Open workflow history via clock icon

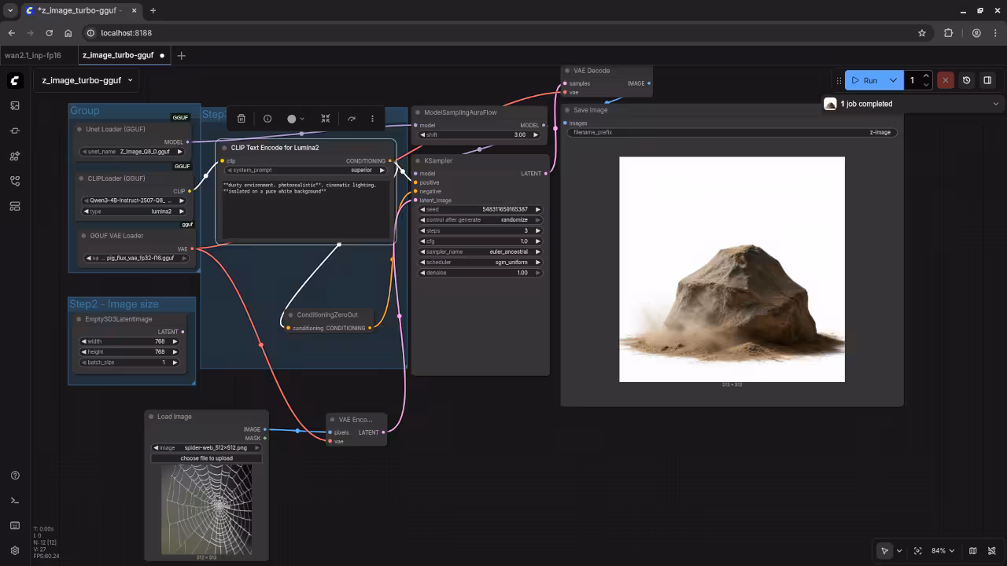[967, 79]
